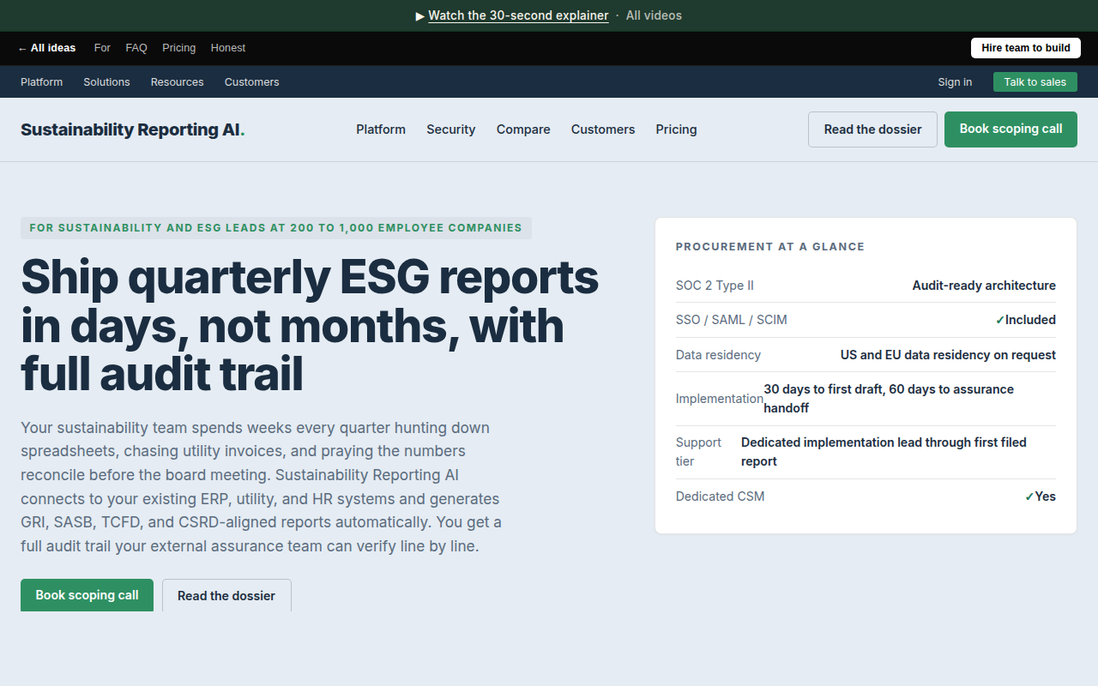The width and height of the screenshot is (1098, 686).
Task: Select 'Compare' in the main site nav
Action: click(x=523, y=129)
